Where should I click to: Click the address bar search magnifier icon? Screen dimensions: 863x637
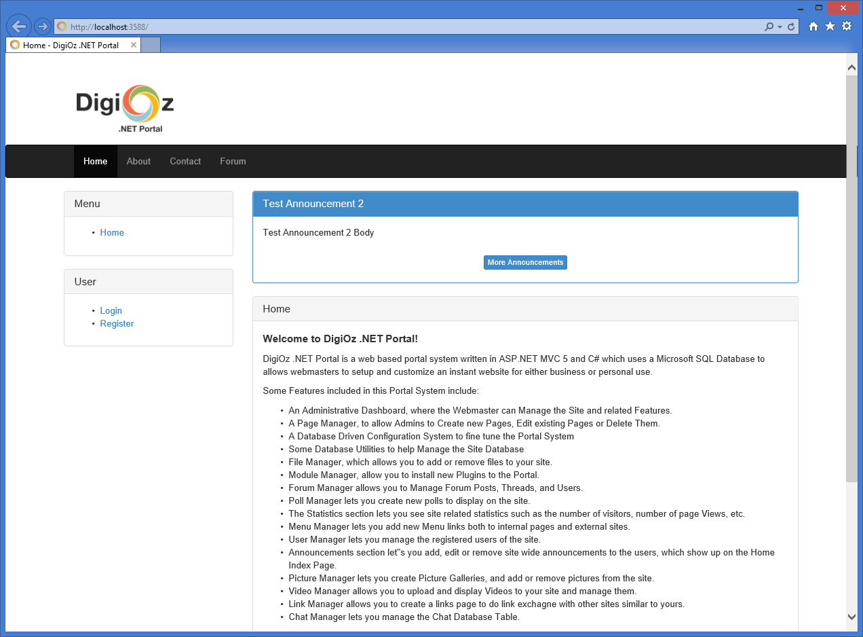pyautogui.click(x=769, y=26)
